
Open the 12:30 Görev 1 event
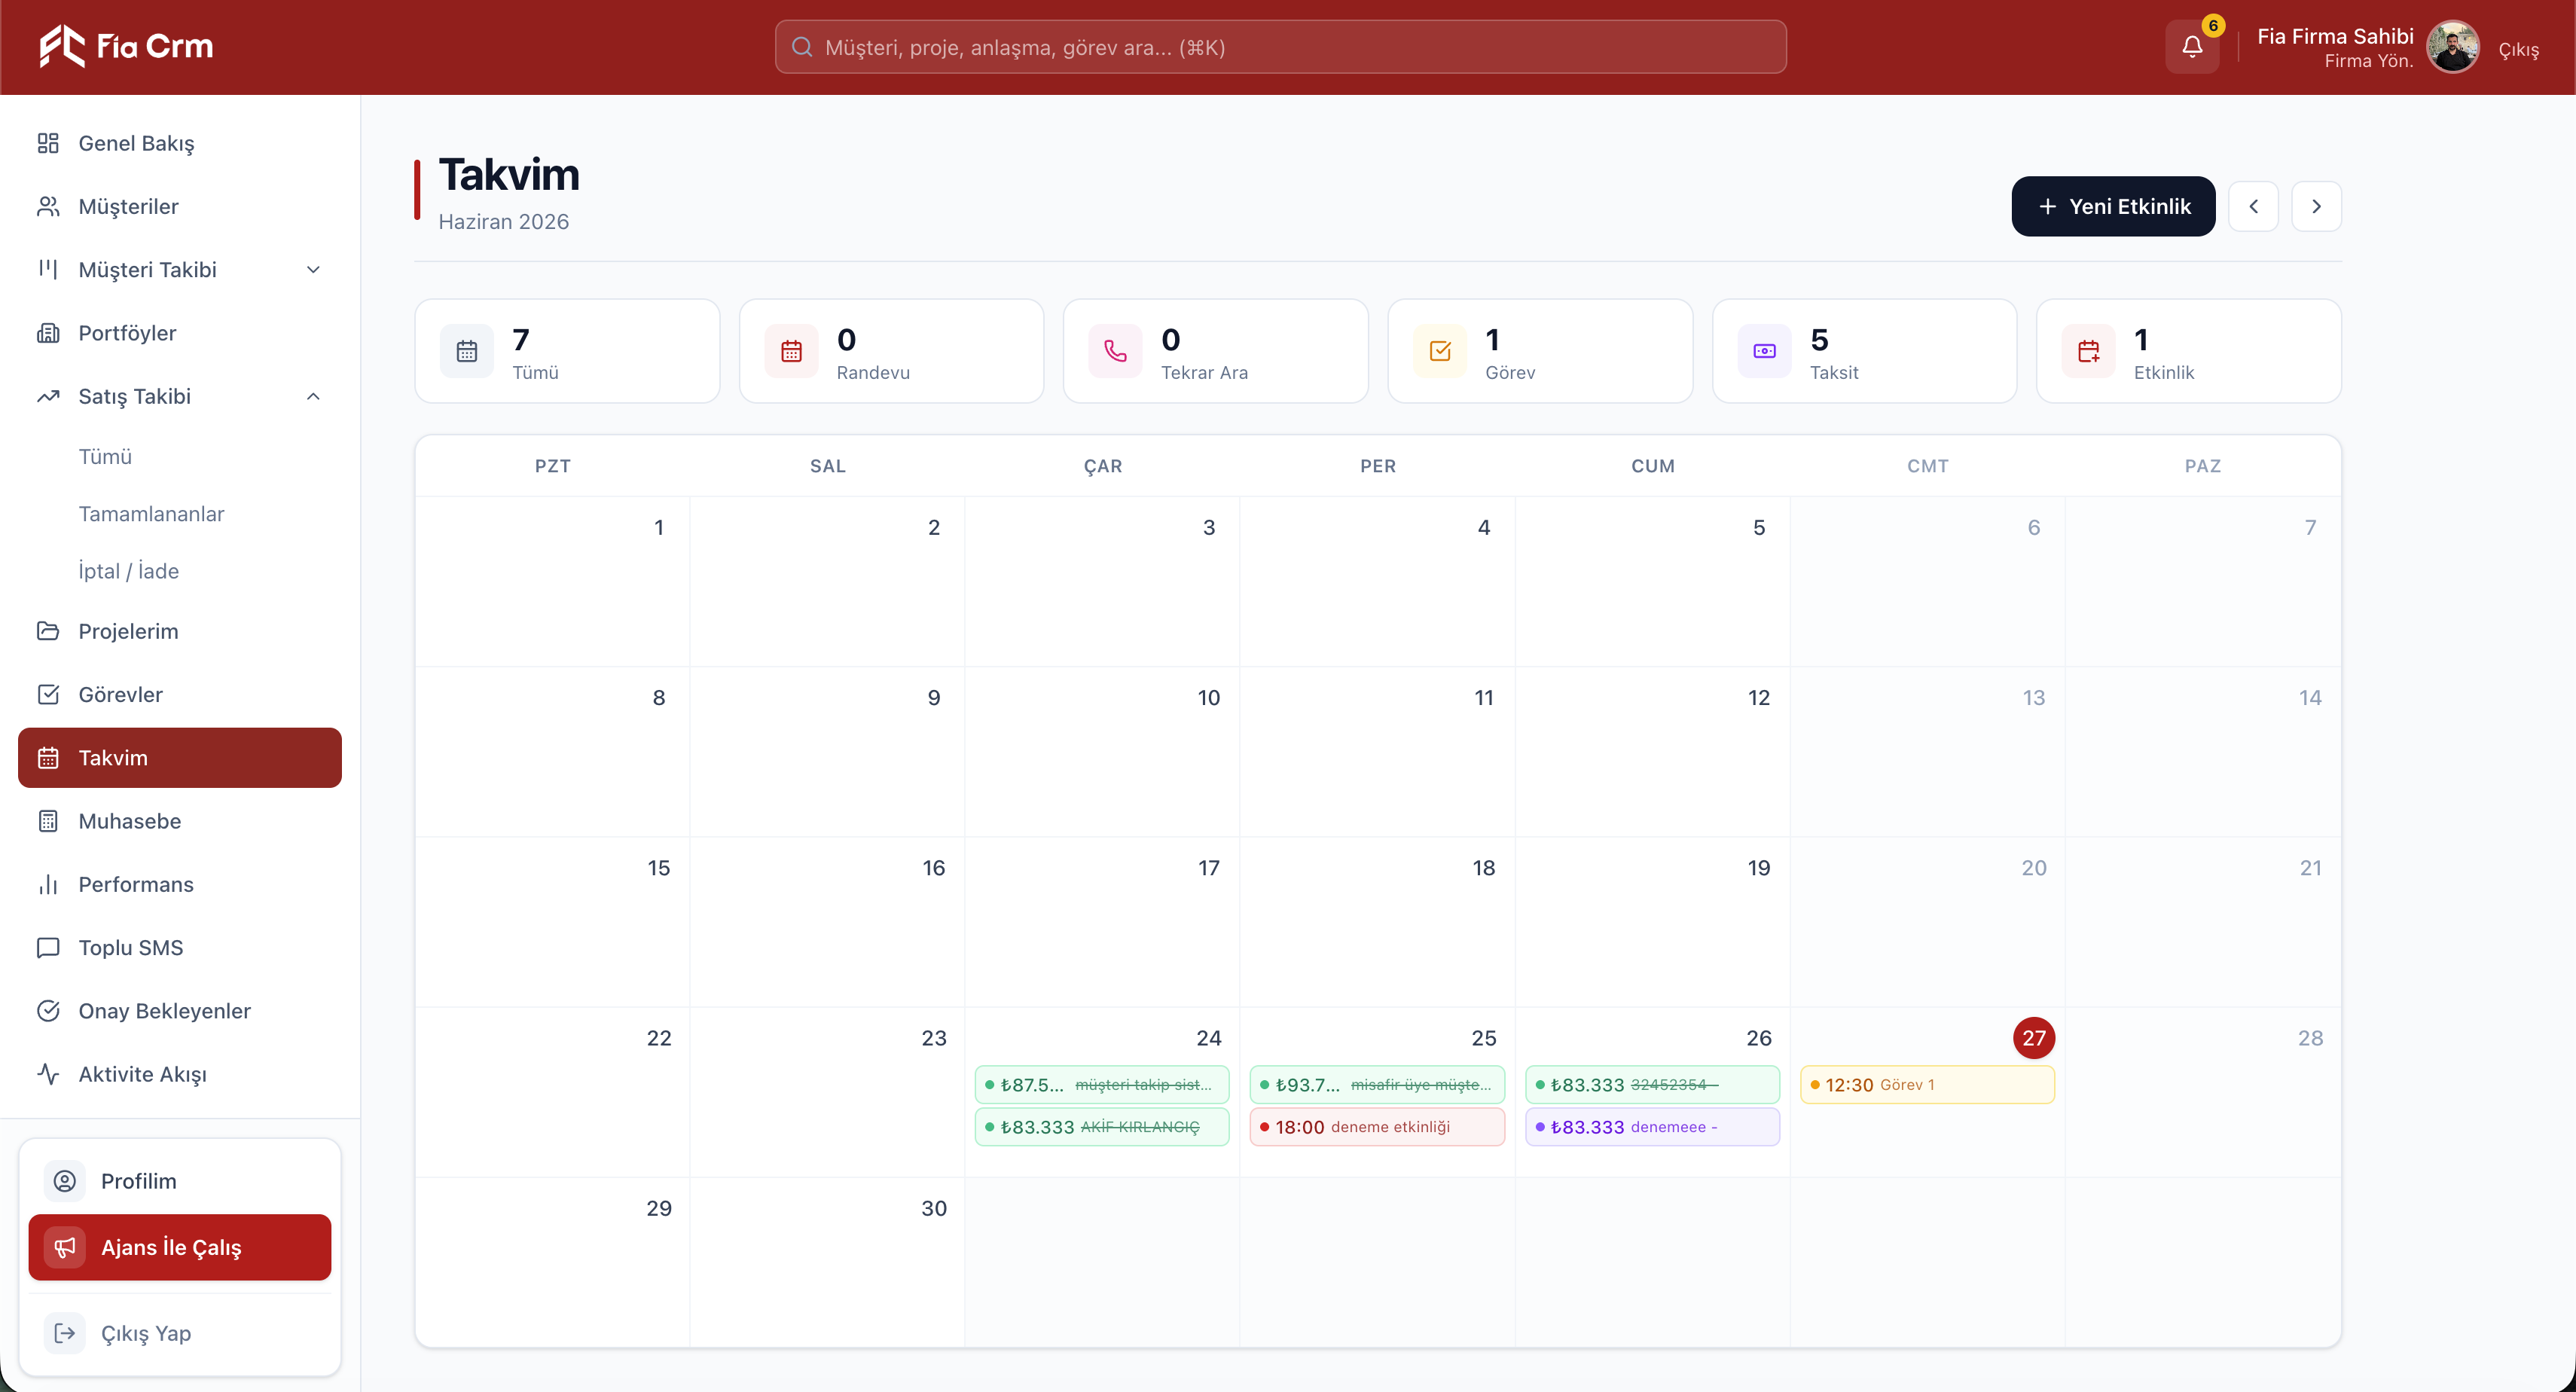1927,1085
